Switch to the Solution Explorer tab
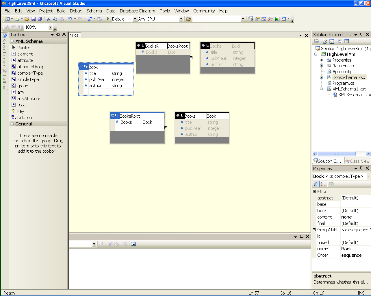Viewport: 371px width, 296px height. click(x=328, y=161)
